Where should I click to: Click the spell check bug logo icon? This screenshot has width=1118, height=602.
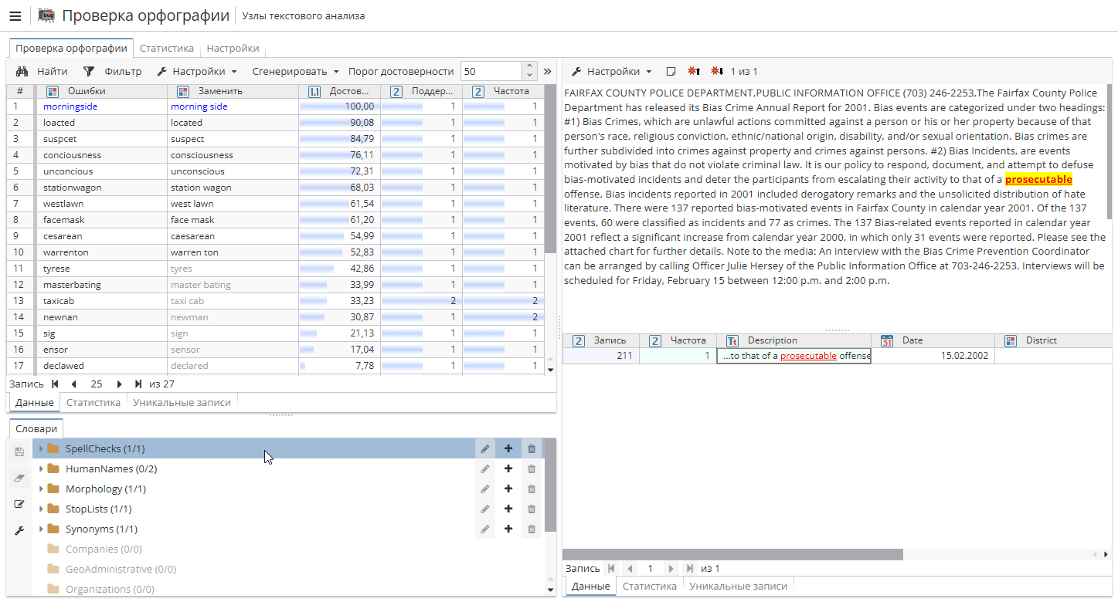pyautogui.click(x=46, y=15)
